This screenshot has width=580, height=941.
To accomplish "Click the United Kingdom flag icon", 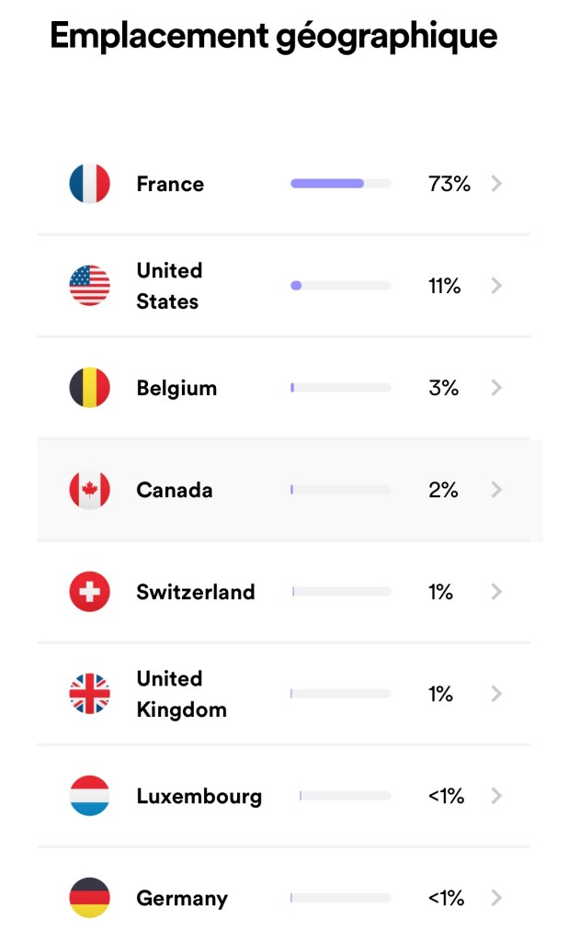I will pos(89,694).
